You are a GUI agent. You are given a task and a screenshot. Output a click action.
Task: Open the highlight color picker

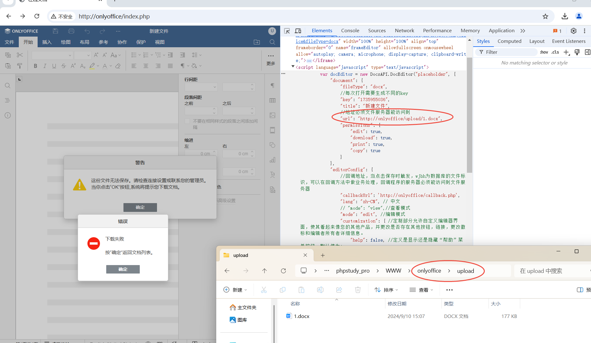click(x=98, y=66)
